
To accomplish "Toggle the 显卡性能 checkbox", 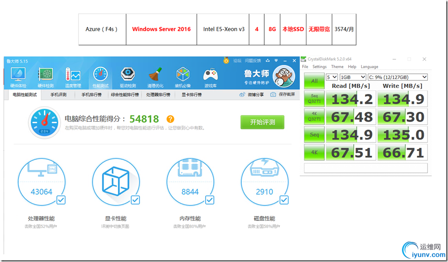I will [135, 200].
